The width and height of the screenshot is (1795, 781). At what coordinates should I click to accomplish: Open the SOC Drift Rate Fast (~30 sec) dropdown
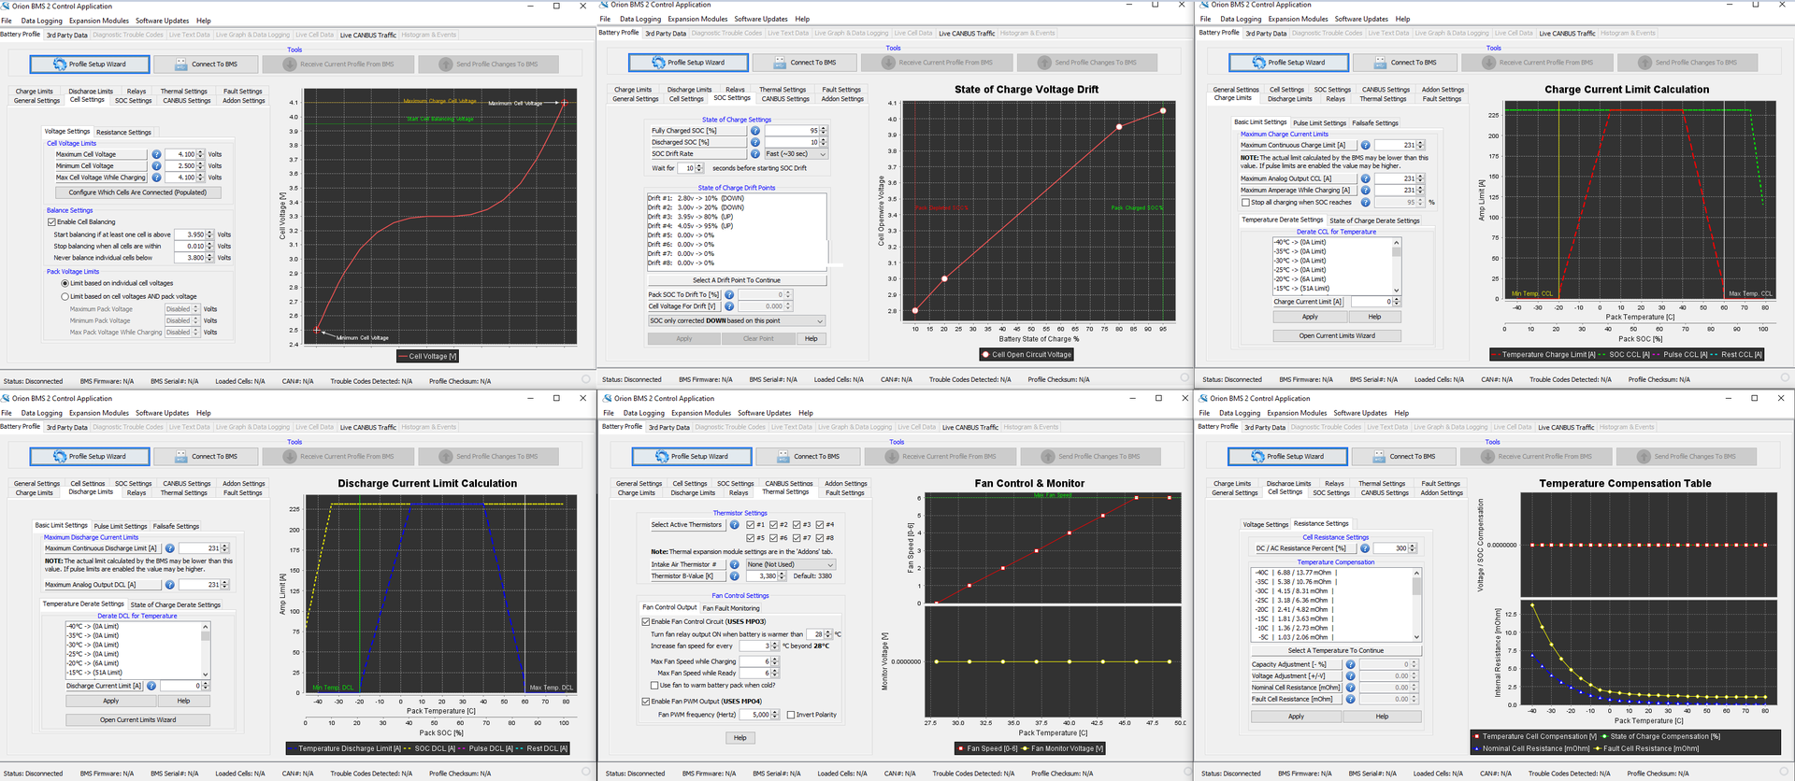click(x=796, y=153)
